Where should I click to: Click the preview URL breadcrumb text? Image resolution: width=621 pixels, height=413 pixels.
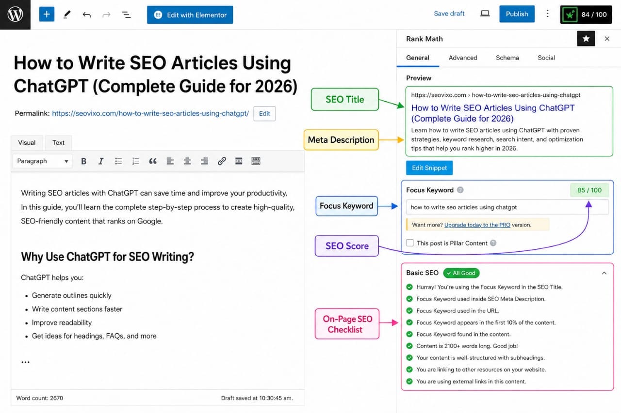click(496, 95)
